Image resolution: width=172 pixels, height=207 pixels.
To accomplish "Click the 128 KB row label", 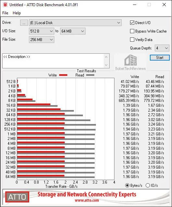I will tap(10, 119).
